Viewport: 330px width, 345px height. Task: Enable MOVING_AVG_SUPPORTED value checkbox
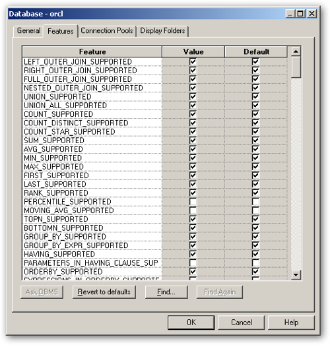pos(193,210)
